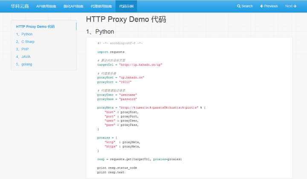Click the '1、Python' section heading
Screen dimensions: 307x179
click(x=100, y=32)
